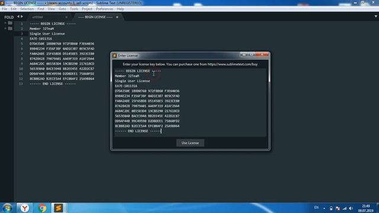
Task: Click the Sublime Text title bar icon
Action: [2, 3]
